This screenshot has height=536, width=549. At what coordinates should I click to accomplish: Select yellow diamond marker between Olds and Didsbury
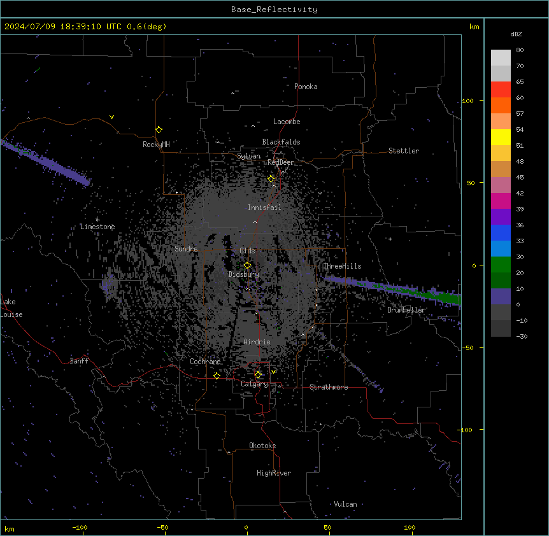coord(248,265)
